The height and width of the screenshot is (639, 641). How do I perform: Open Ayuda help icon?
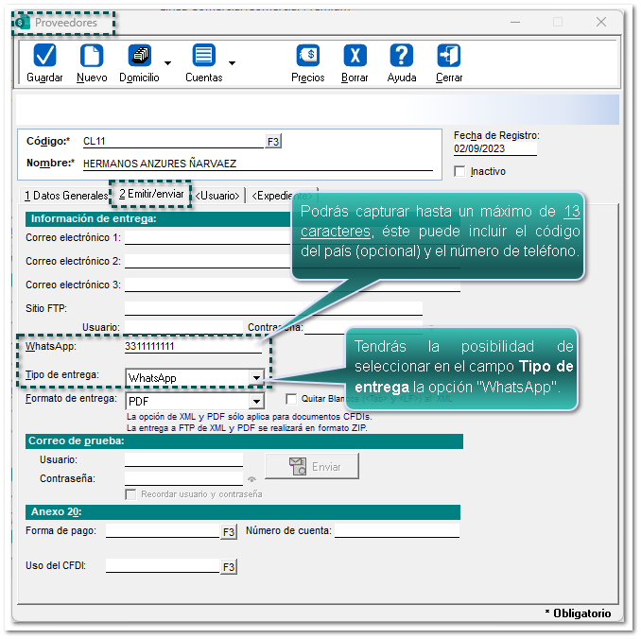click(402, 56)
